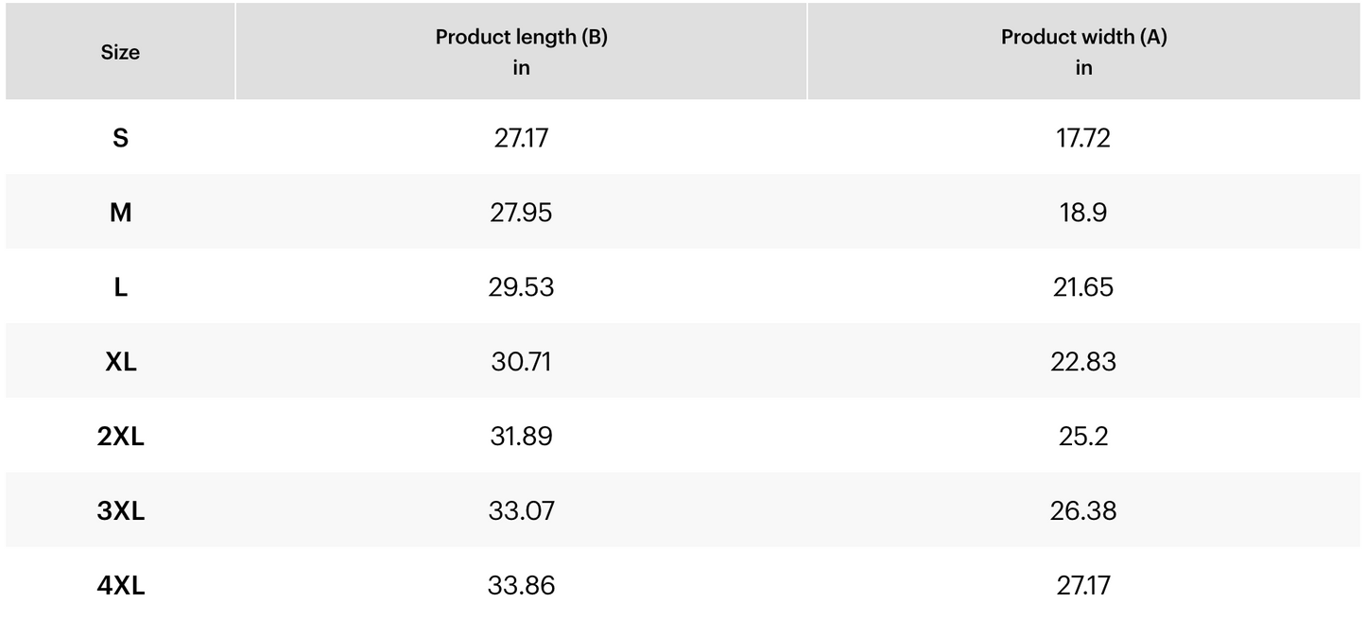The image size is (1366, 620).
Task: Click the Size column header
Action: 120,52
